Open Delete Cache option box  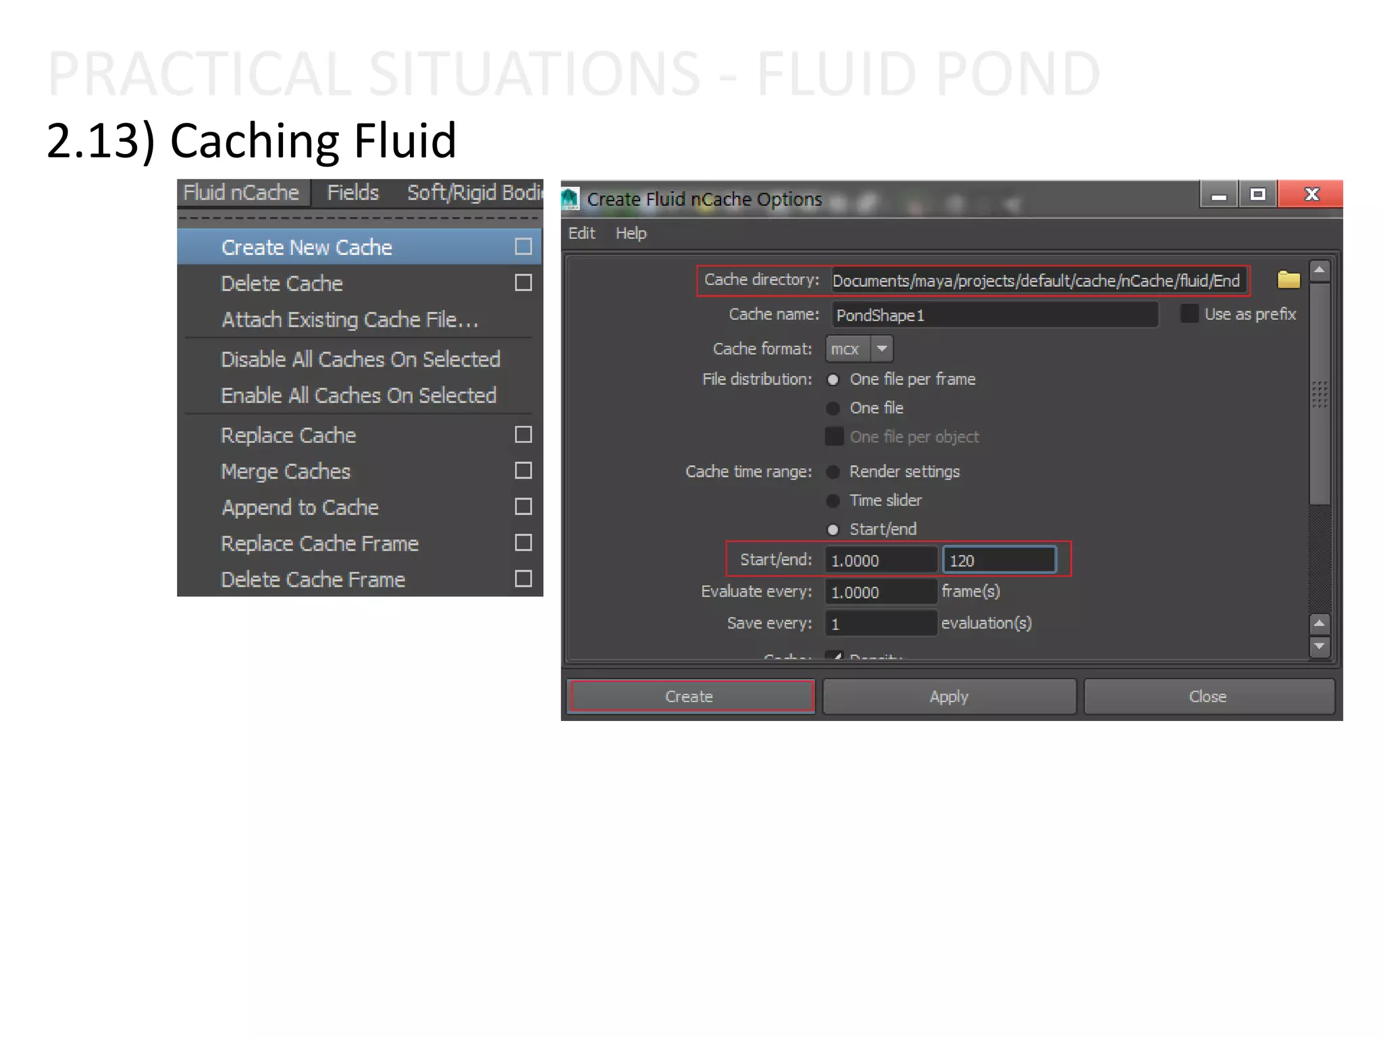click(523, 282)
